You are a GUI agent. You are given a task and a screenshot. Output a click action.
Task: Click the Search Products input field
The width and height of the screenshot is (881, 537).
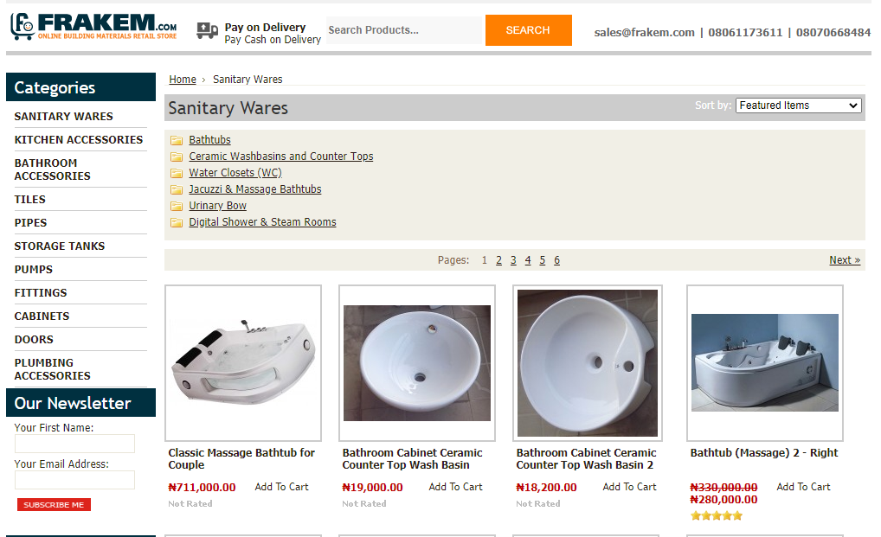[x=403, y=30]
